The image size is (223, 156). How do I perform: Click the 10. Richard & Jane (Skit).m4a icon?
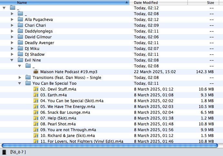[36, 136]
